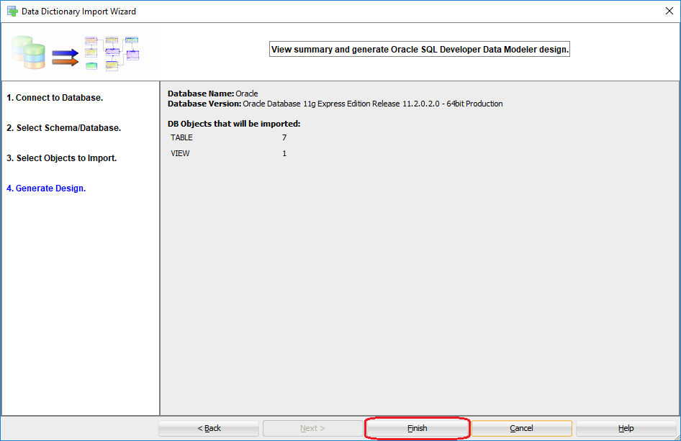Click the wizard icon in the title bar

12,12
